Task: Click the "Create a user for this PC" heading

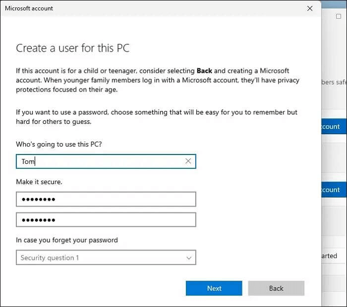Action: coord(72,48)
